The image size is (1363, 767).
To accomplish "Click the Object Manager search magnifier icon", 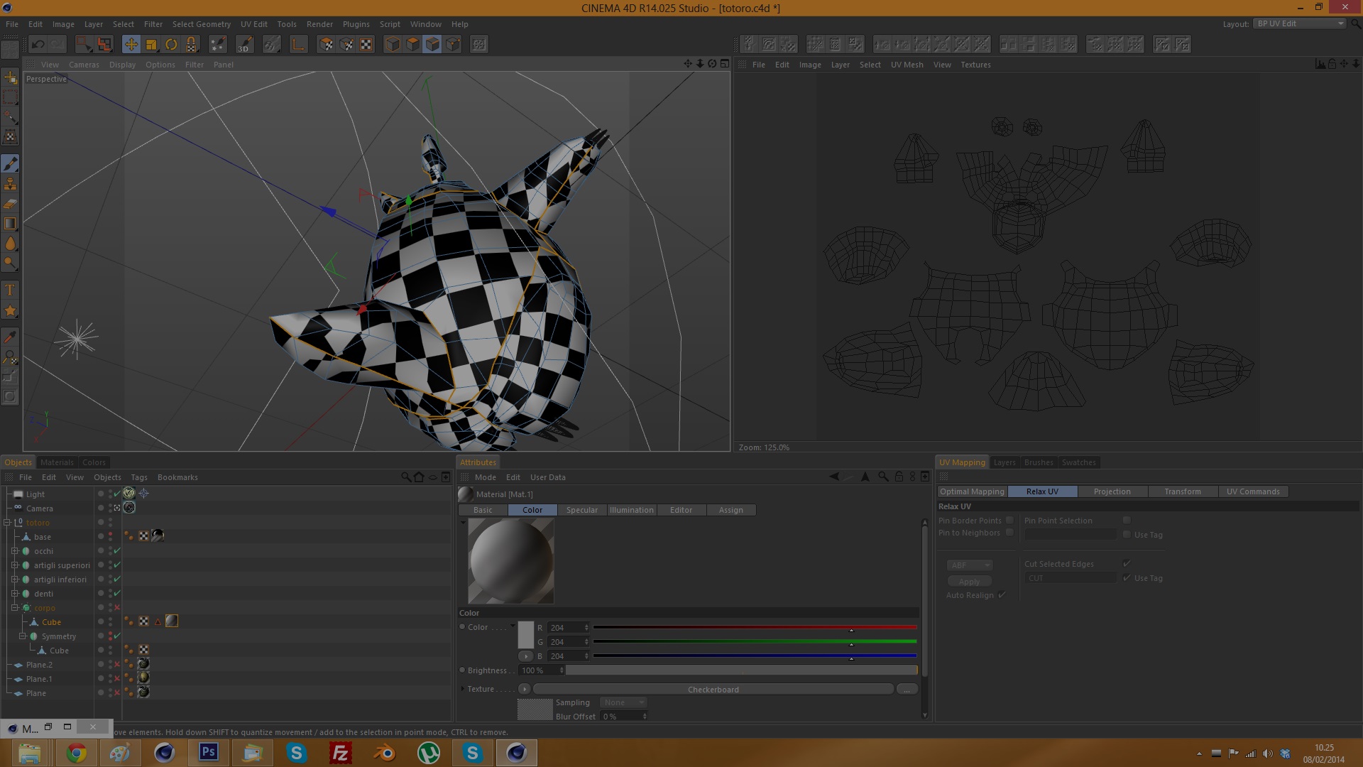I will 405,477.
